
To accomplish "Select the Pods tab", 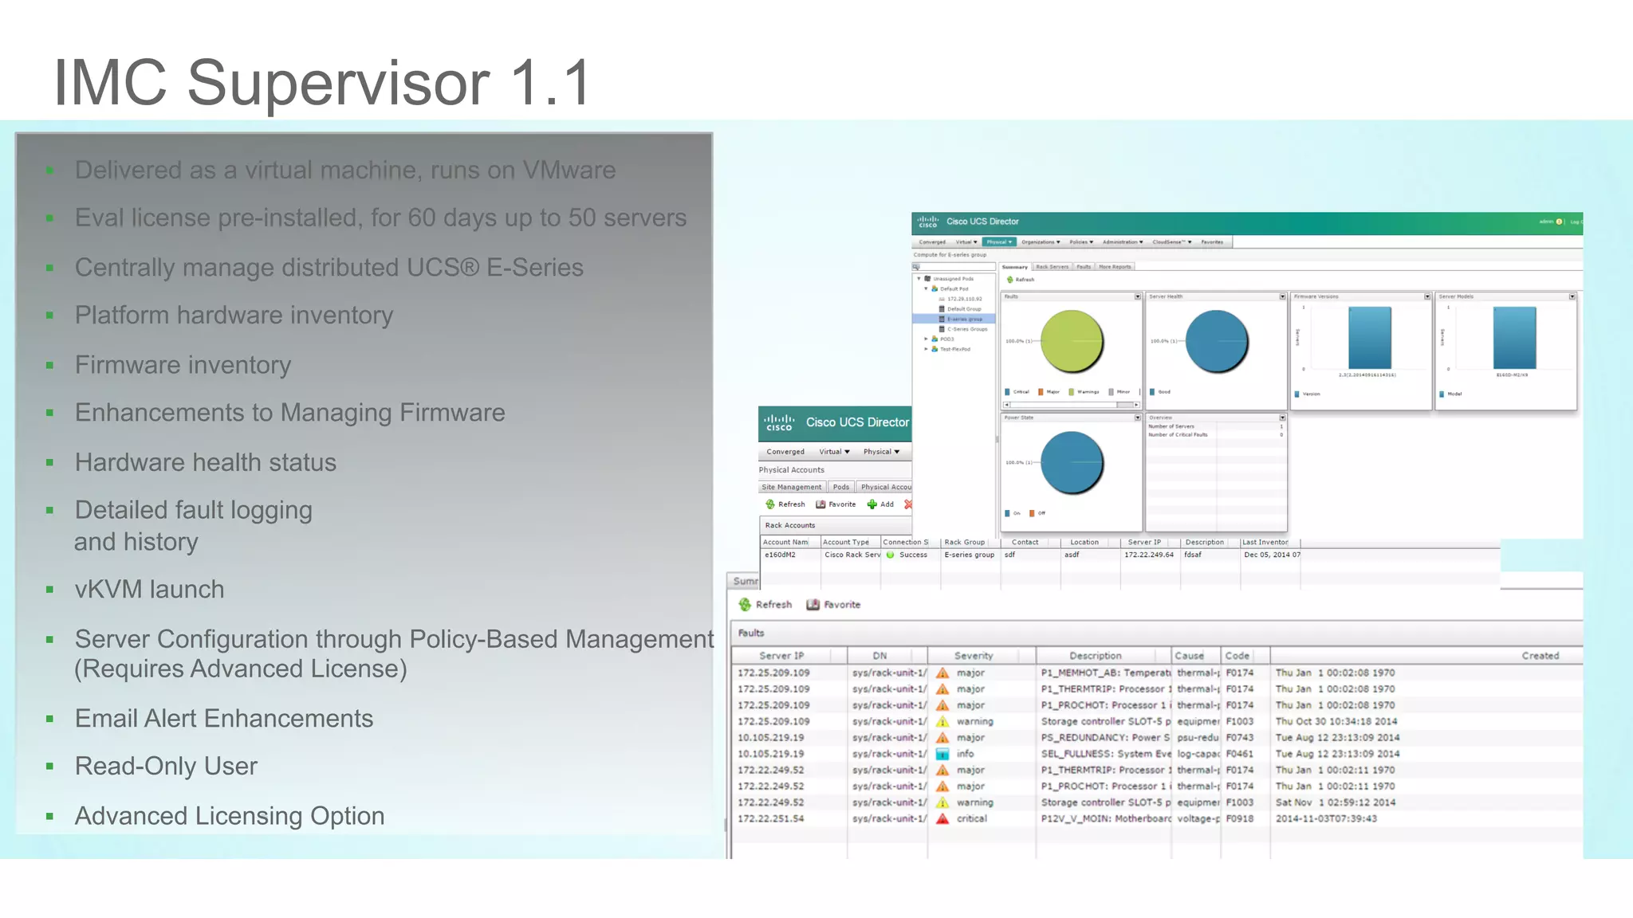I will [841, 487].
